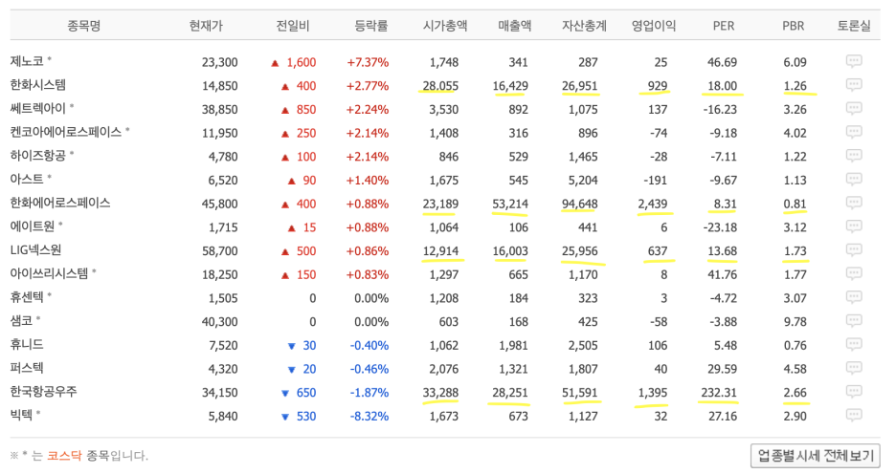Open the discussion room icon for 한화시스템
The image size is (896, 474).
[854, 86]
